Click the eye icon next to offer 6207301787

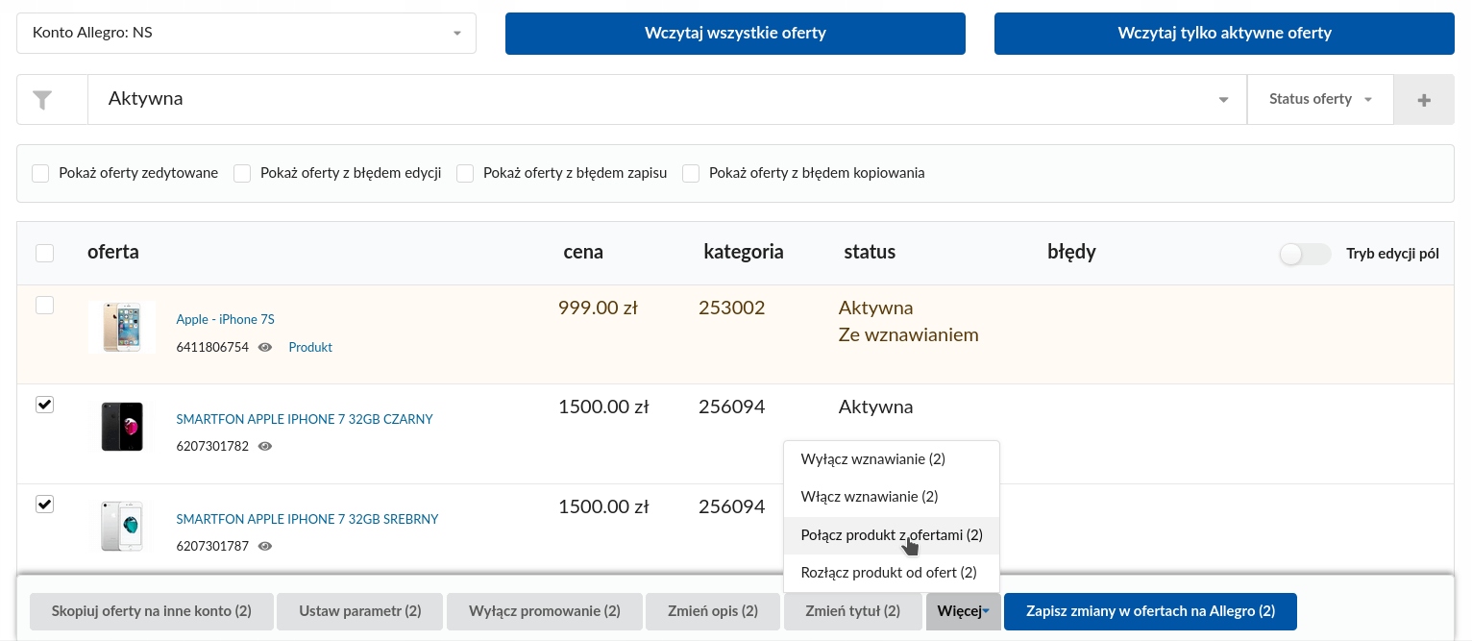coord(264,546)
